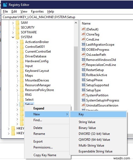Choose Multi-String Value option
This screenshot has height=161, width=133.
[x=98, y=146]
